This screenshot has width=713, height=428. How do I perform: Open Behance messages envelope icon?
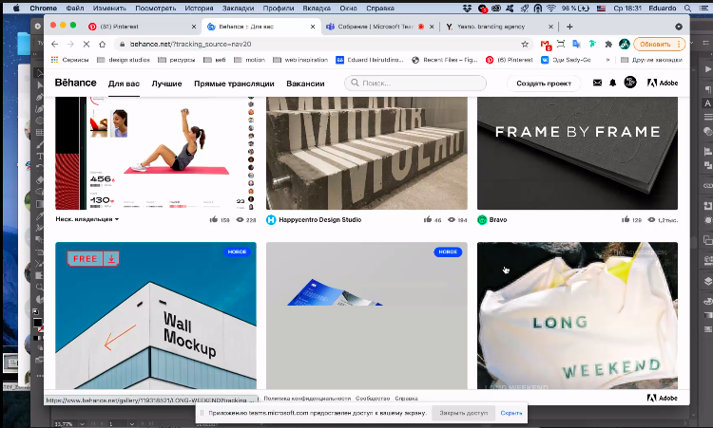(x=597, y=84)
